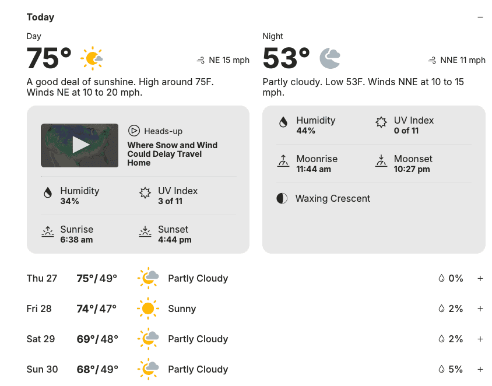The width and height of the screenshot is (492, 386).
Task: Play the snow and wind travel video
Action: (80, 145)
